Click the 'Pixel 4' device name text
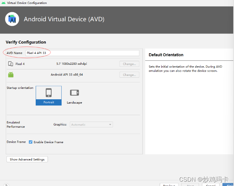This screenshot has width=234, height=186. (x=20, y=64)
